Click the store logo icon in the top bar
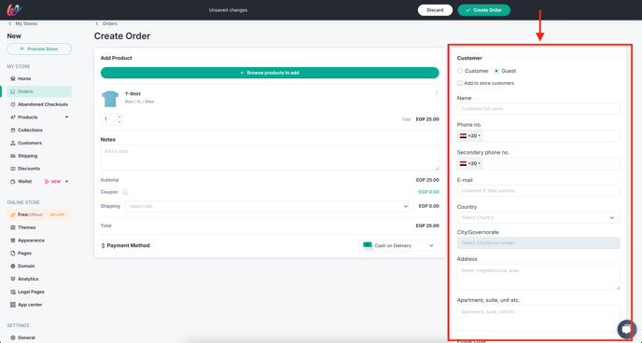 pyautogui.click(x=14, y=10)
